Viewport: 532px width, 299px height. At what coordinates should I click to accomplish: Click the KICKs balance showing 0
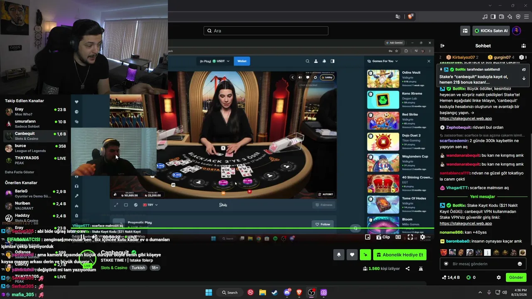click(x=471, y=277)
